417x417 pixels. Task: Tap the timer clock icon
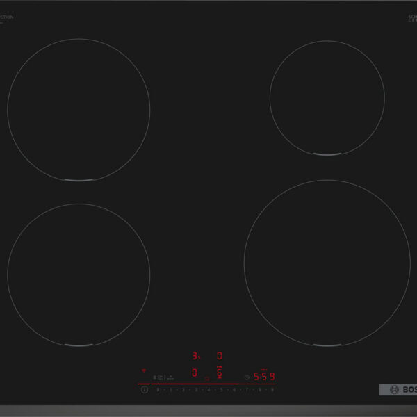(247, 377)
